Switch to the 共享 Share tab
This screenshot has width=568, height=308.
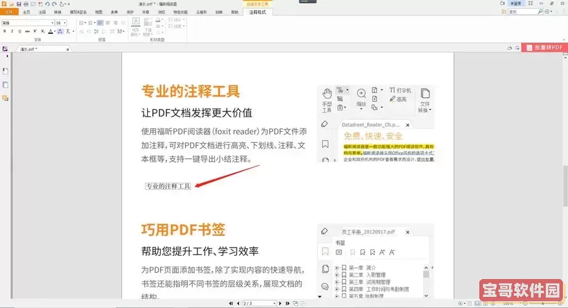click(145, 12)
